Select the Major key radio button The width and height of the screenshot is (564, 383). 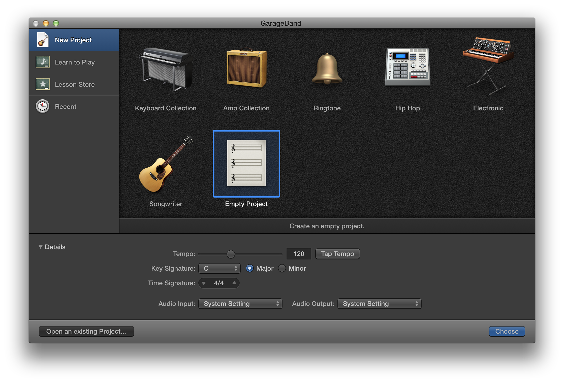click(249, 268)
